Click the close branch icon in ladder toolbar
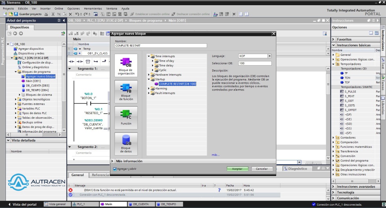386x208 pixels. 104,61
